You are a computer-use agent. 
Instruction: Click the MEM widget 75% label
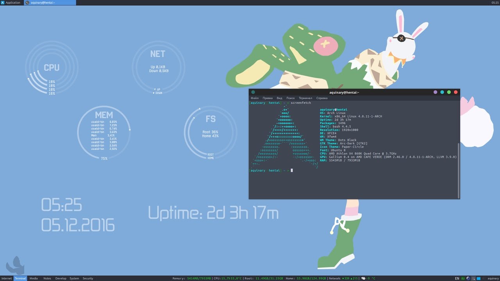coord(104,159)
